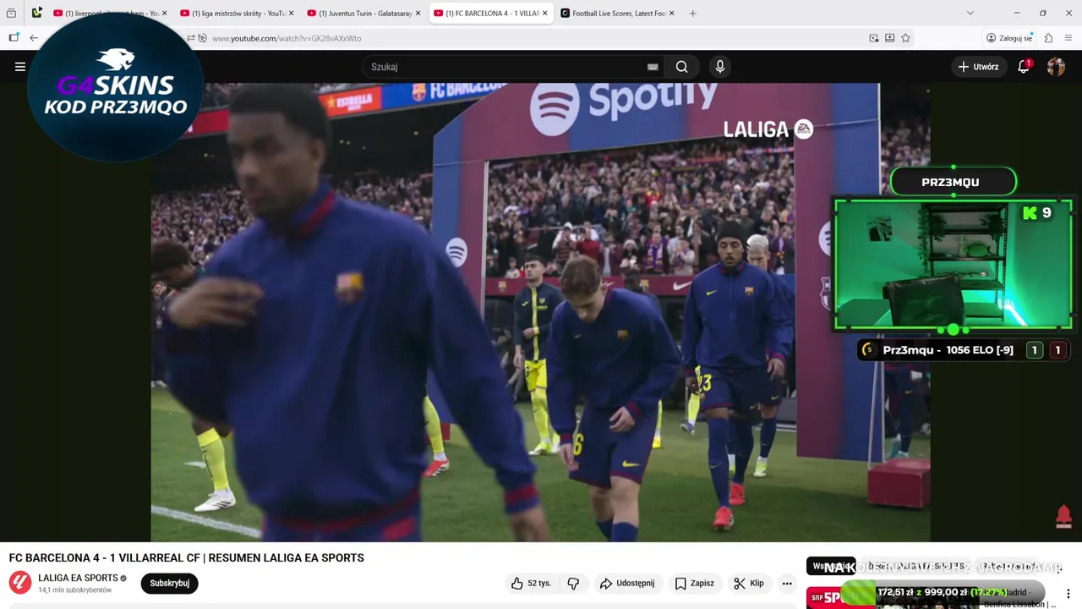Viewport: 1082px width, 609px height.
Task: Open the tab workspaces icon
Action: [11, 14]
